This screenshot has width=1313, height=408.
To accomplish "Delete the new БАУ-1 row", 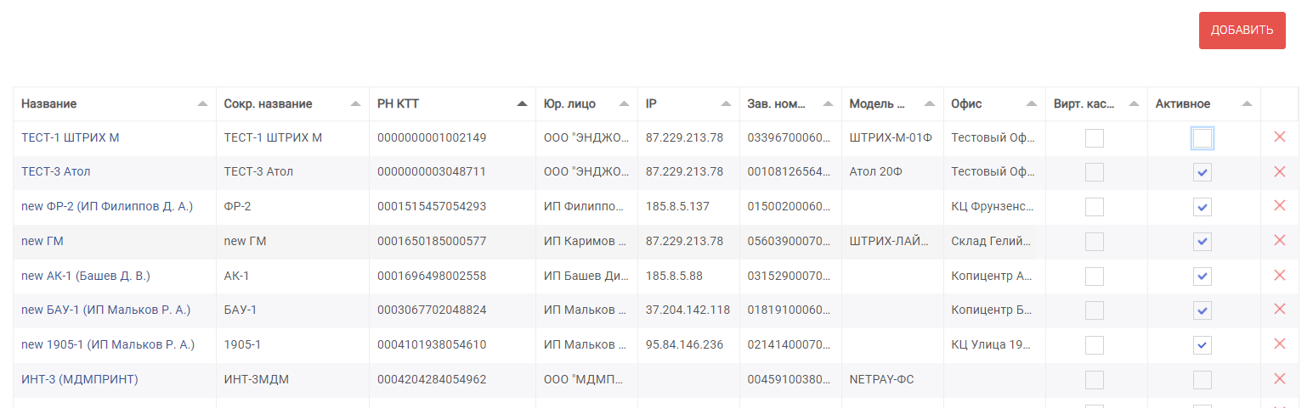I will pos(1279,310).
